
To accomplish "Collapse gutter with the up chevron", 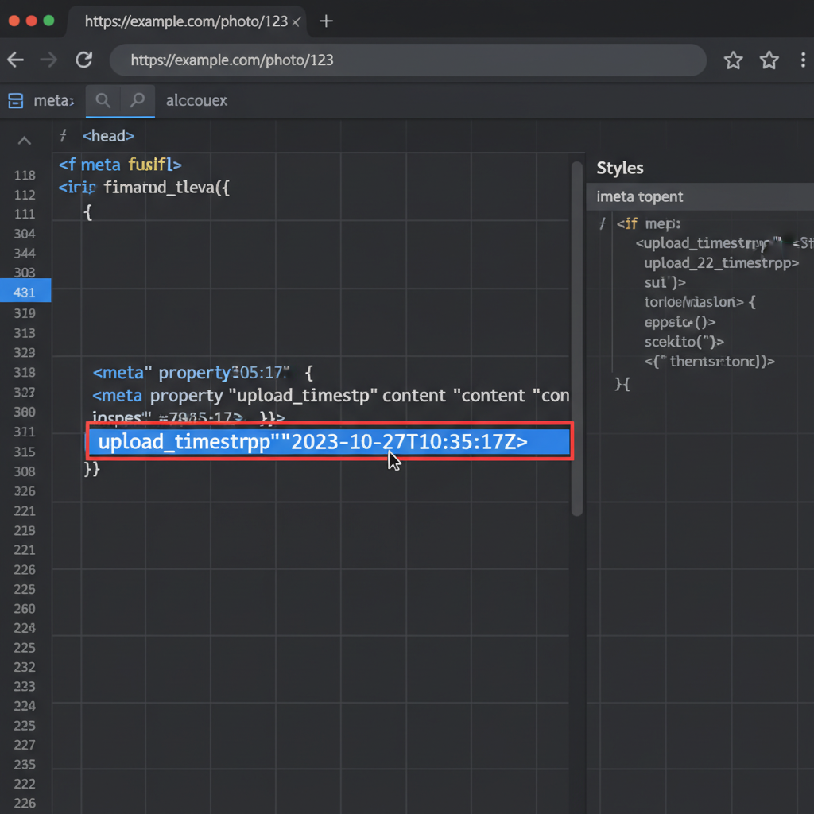I will click(25, 140).
